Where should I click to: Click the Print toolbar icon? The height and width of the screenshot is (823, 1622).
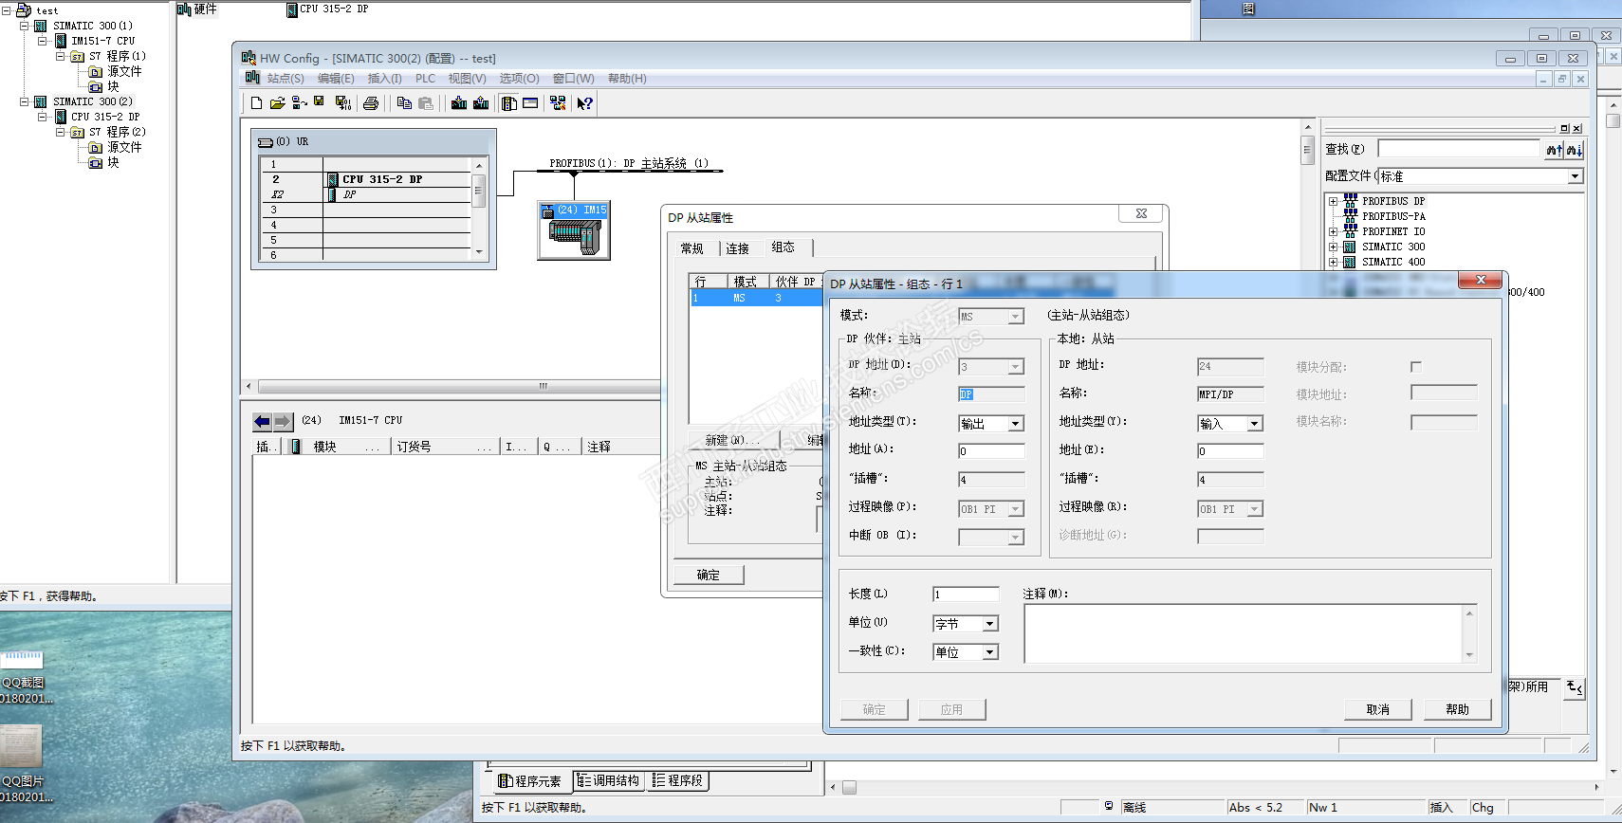click(371, 103)
